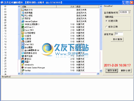The image size is (134, 101).
Task: Click the 自动删除时间 time field
Action: coord(124,12)
